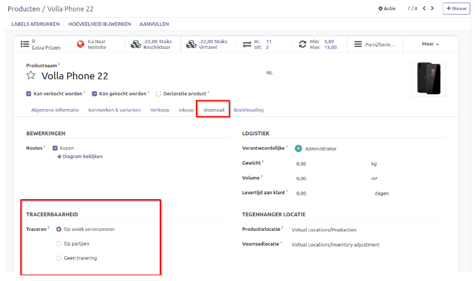Viewport: 476px width, 281px height.
Task: Click the Diagram bekijken link
Action: (x=82, y=156)
